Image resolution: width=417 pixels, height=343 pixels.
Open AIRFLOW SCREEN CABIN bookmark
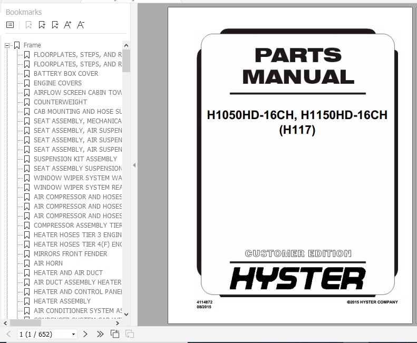point(77,93)
